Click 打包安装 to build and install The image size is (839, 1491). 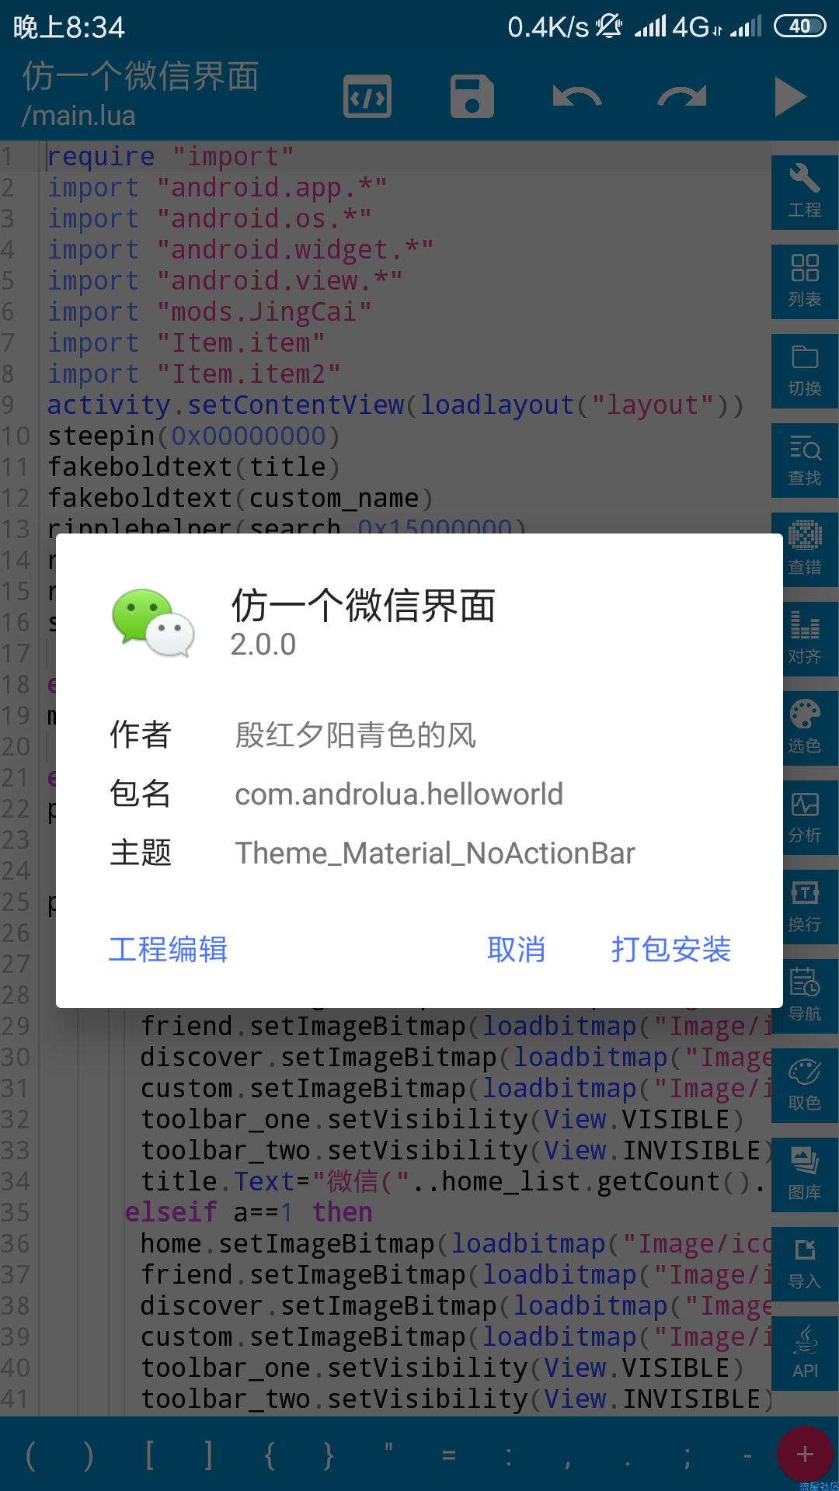671,949
